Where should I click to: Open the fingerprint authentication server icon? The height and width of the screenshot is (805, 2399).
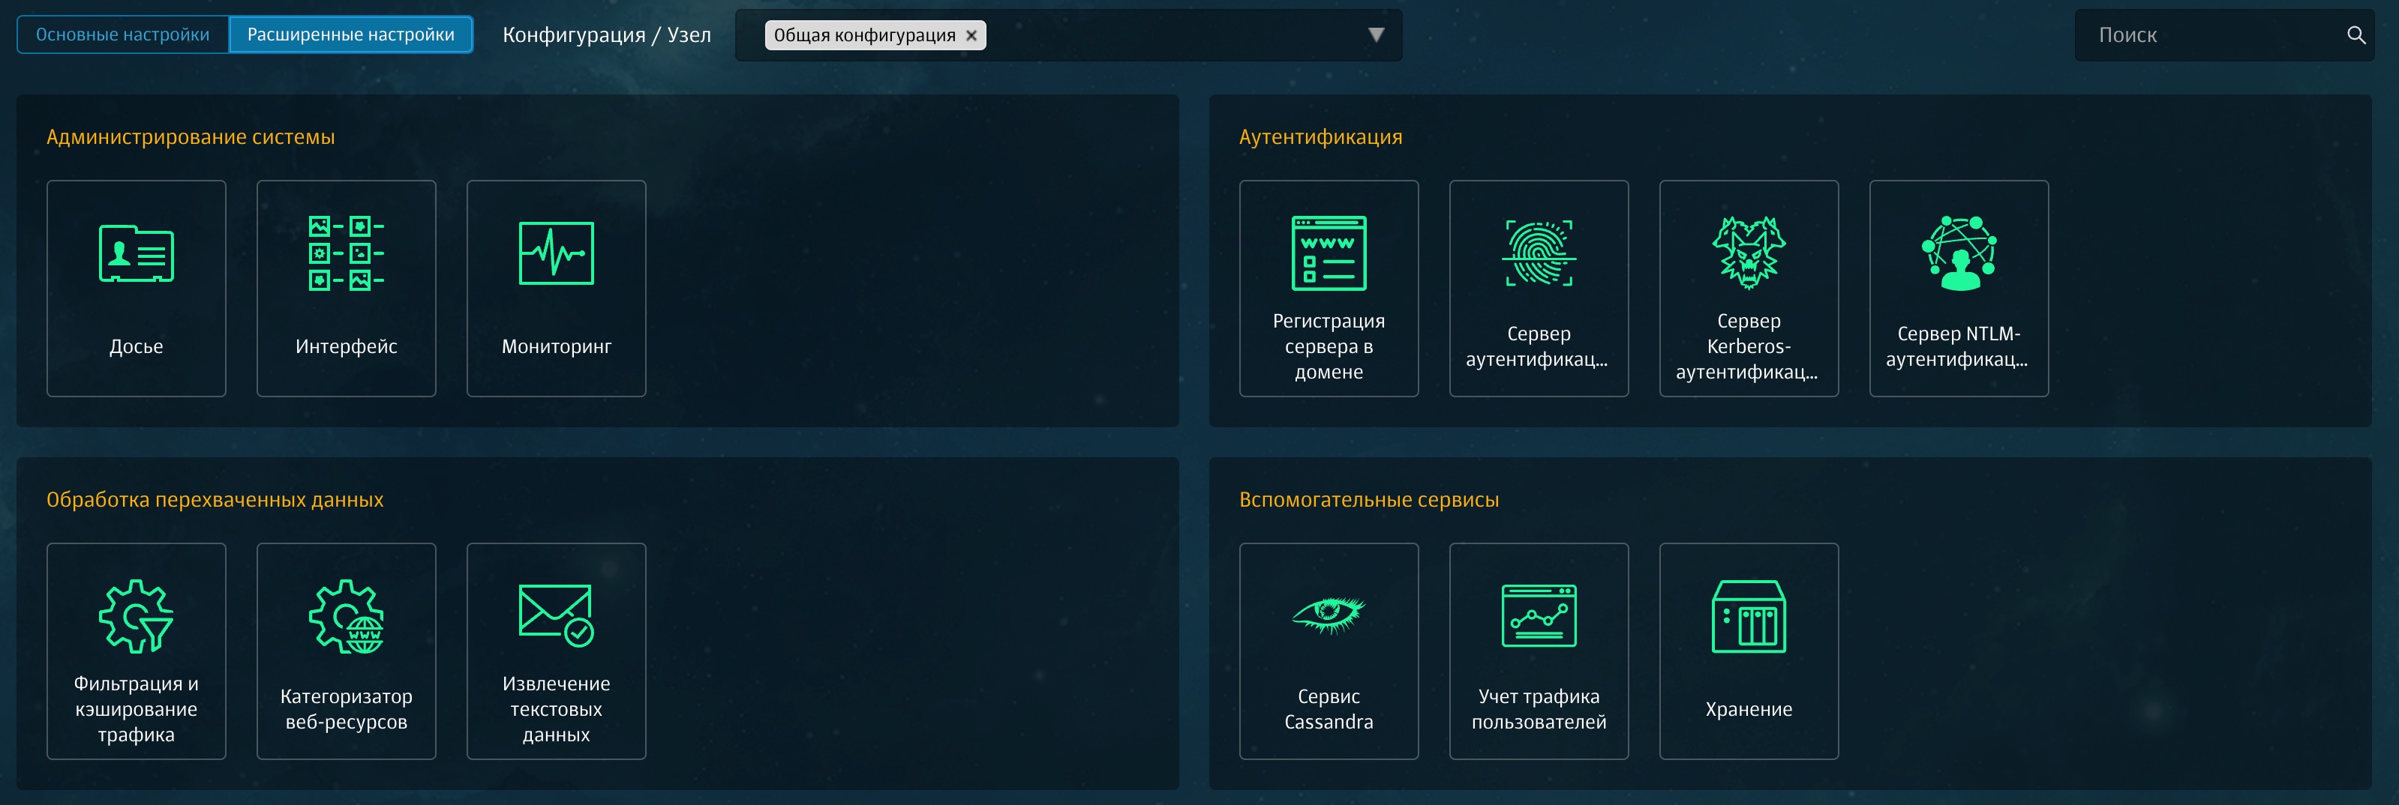1539,253
